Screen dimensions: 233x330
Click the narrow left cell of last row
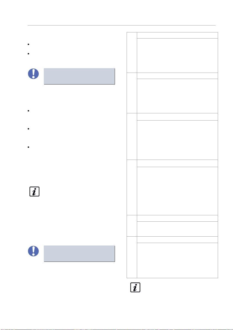click(x=132, y=257)
